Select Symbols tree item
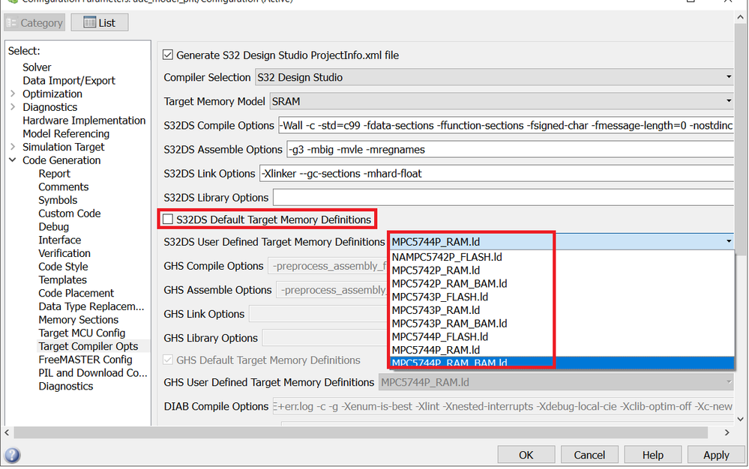This screenshot has height=469, width=749. pos(58,200)
